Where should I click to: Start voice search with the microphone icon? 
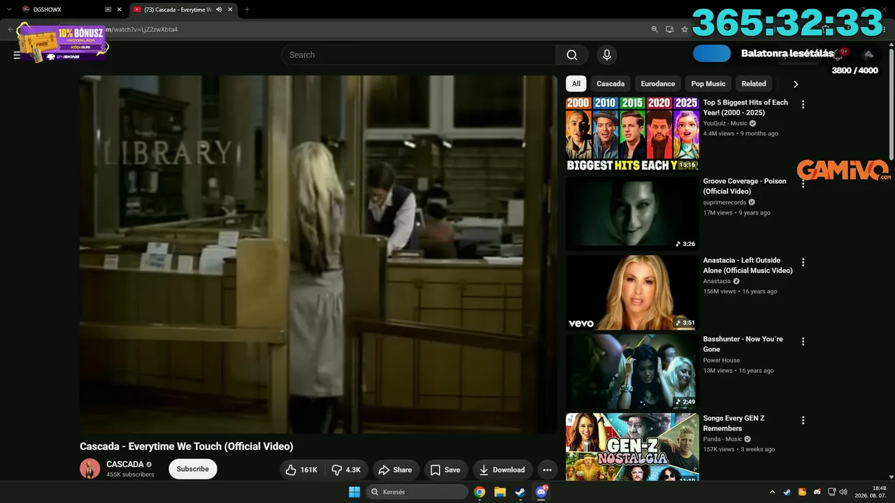[606, 55]
